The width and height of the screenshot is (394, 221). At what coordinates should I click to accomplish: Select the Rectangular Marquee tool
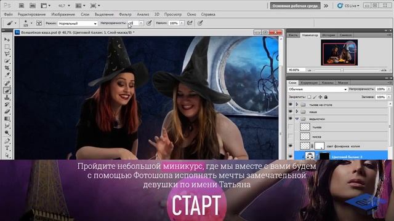click(7, 47)
